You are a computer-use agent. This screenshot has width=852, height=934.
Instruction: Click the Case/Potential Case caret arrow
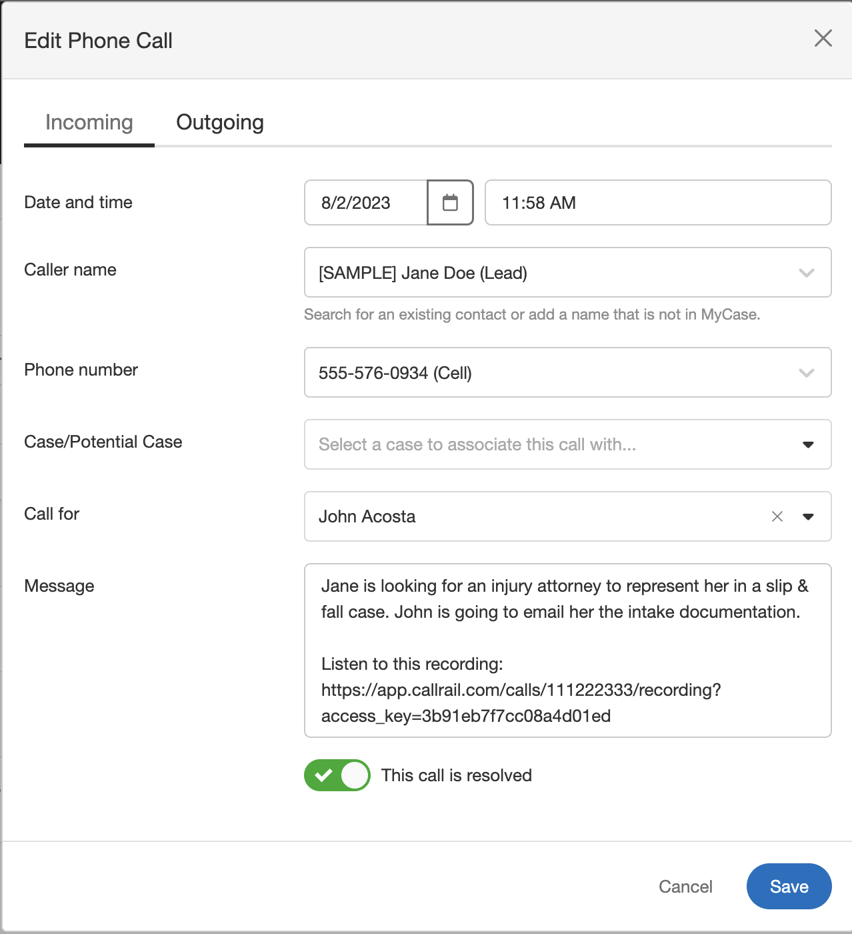coord(807,445)
